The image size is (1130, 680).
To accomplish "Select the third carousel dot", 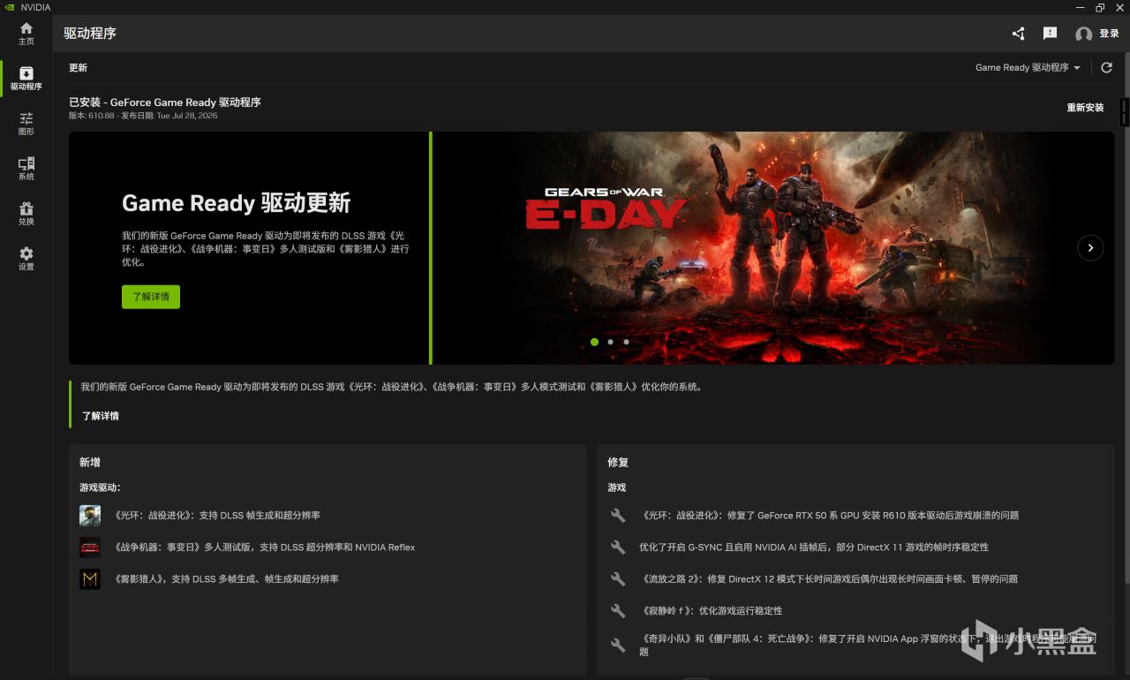I will click(626, 342).
